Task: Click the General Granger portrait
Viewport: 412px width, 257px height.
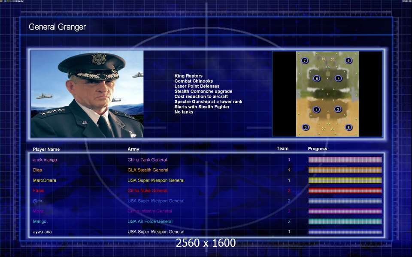Action: [87, 94]
